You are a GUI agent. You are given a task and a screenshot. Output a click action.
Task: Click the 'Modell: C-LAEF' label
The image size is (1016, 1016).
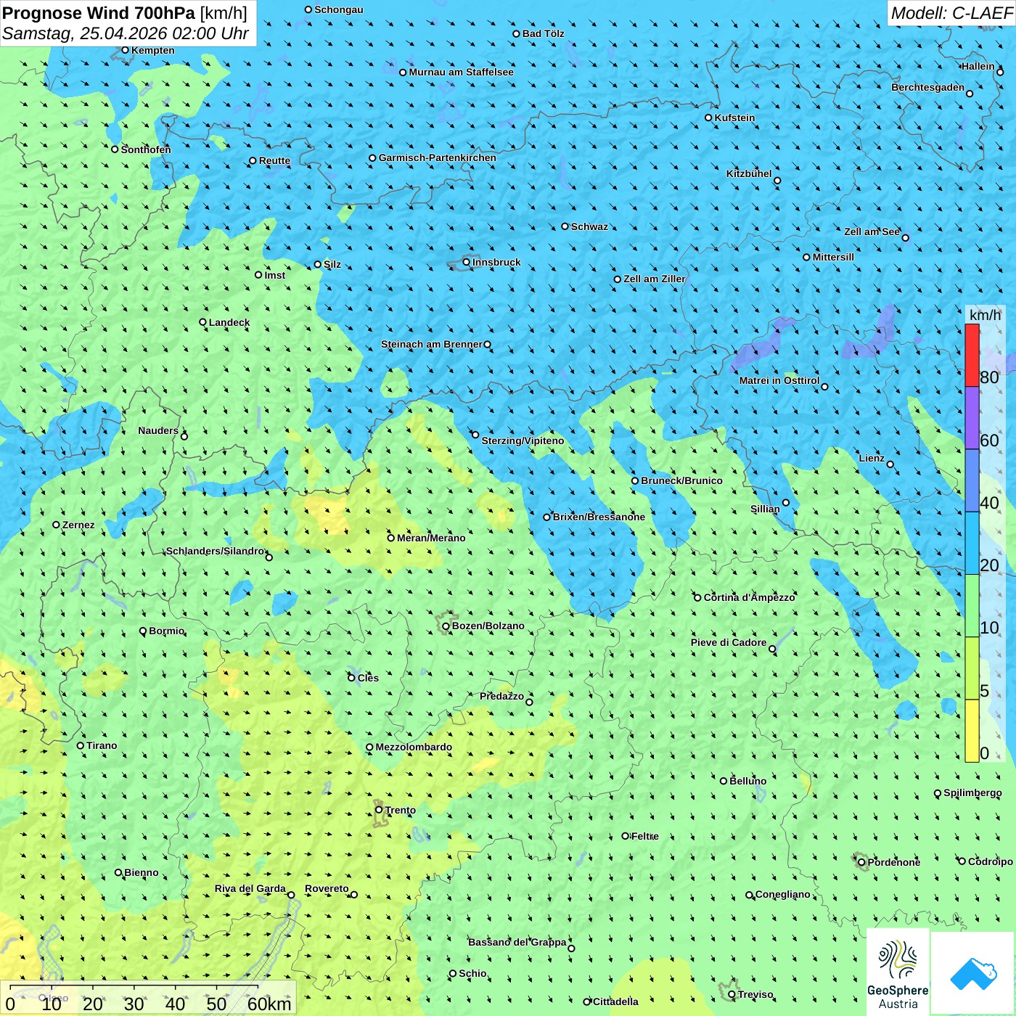951,13
